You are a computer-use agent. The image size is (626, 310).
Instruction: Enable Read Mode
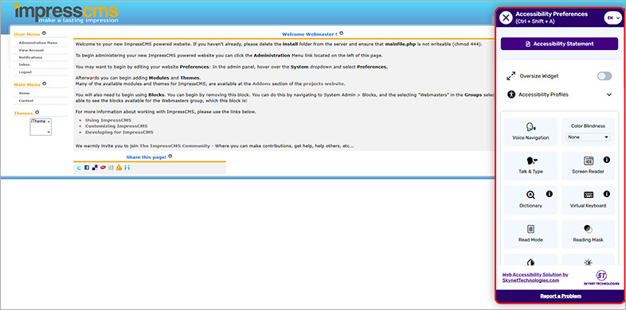[530, 234]
